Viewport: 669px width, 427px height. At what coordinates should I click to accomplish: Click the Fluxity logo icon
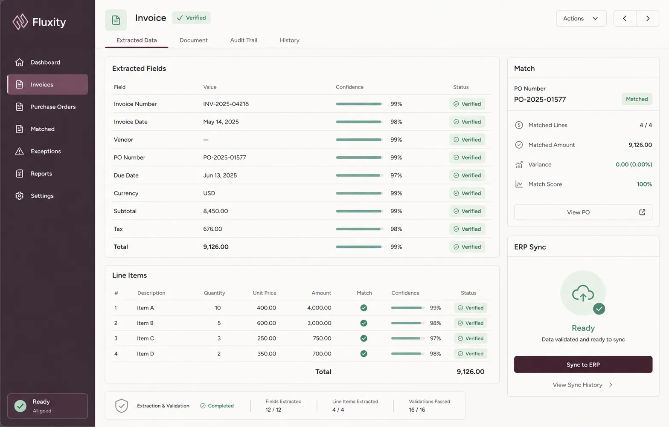pyautogui.click(x=20, y=22)
